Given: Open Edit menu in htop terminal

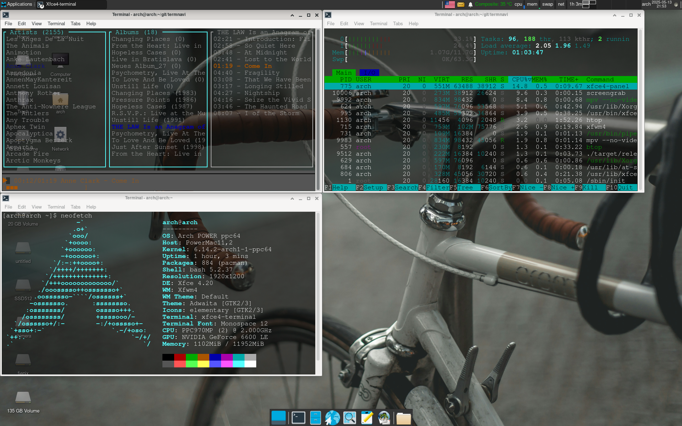Looking at the screenshot, I should (x=344, y=23).
